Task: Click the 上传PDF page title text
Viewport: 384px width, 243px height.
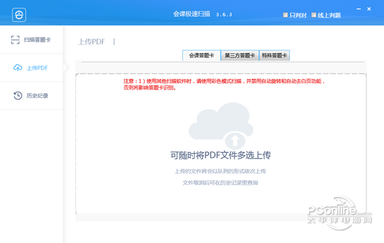Action: click(92, 42)
